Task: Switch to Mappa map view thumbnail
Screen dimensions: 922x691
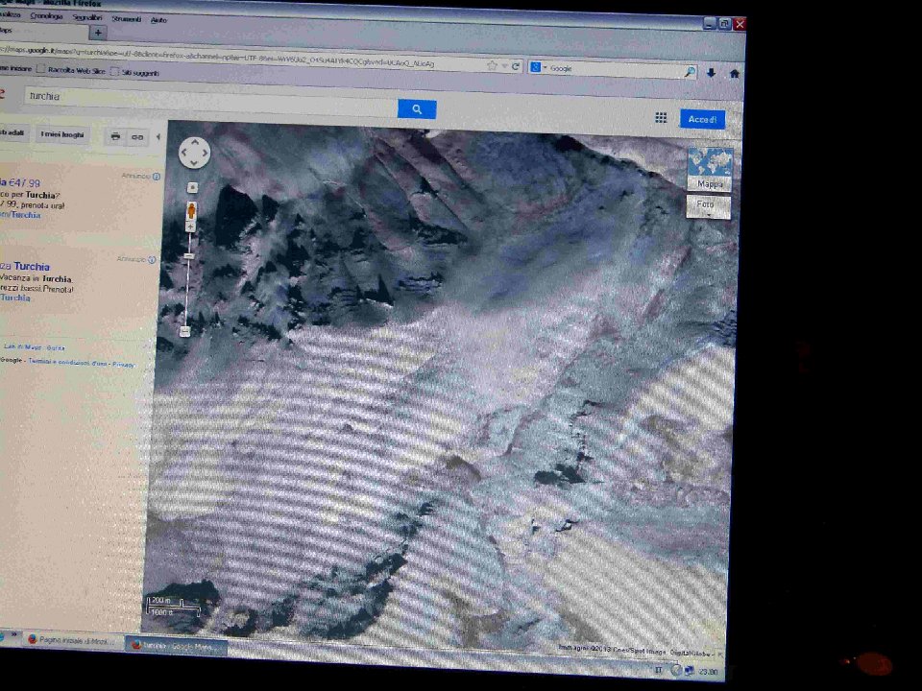Action: click(710, 169)
